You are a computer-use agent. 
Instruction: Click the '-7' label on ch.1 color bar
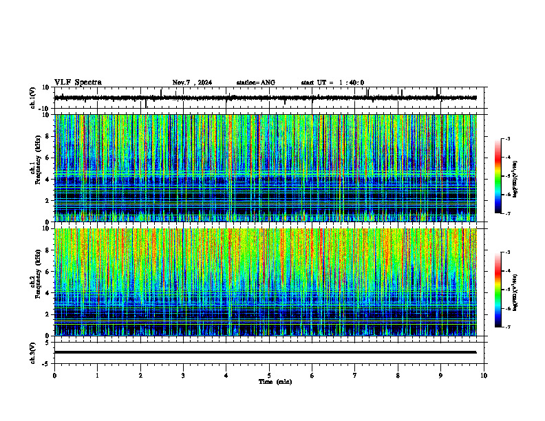pos(508,213)
